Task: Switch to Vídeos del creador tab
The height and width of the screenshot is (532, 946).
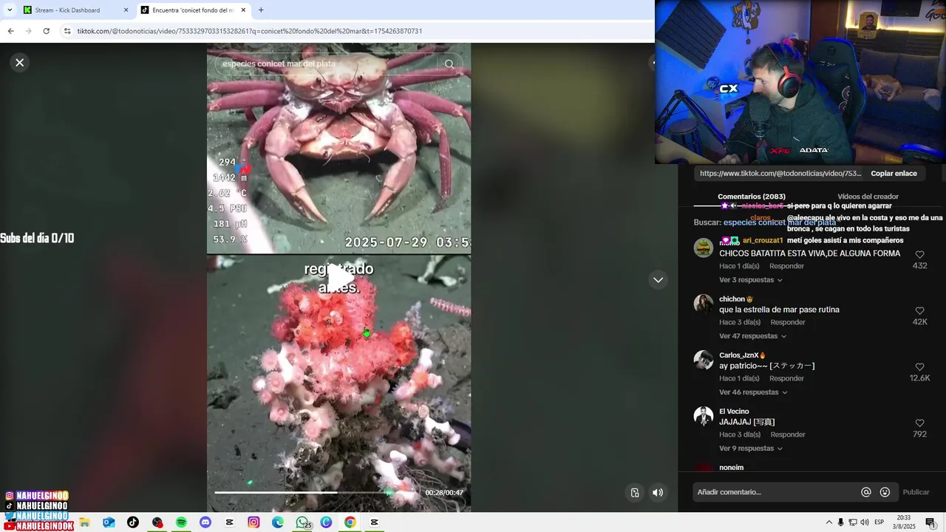Action: (x=868, y=197)
